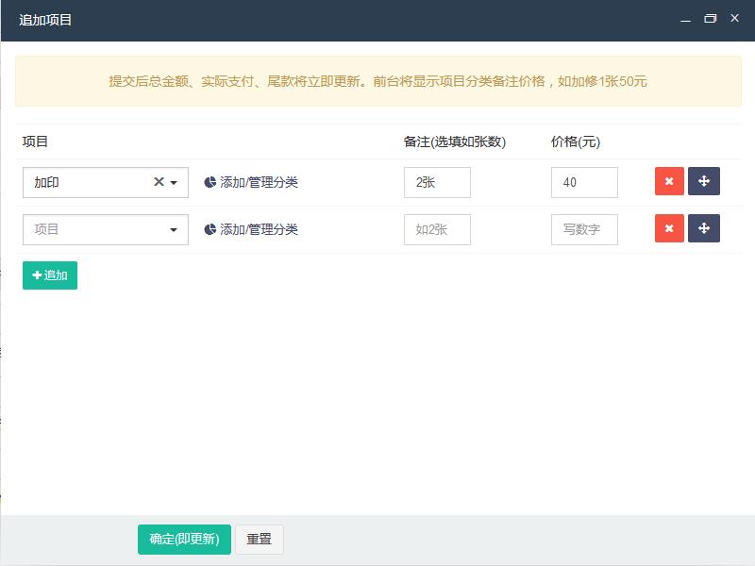Open 添加/管理分类 link in first row

pyautogui.click(x=259, y=182)
